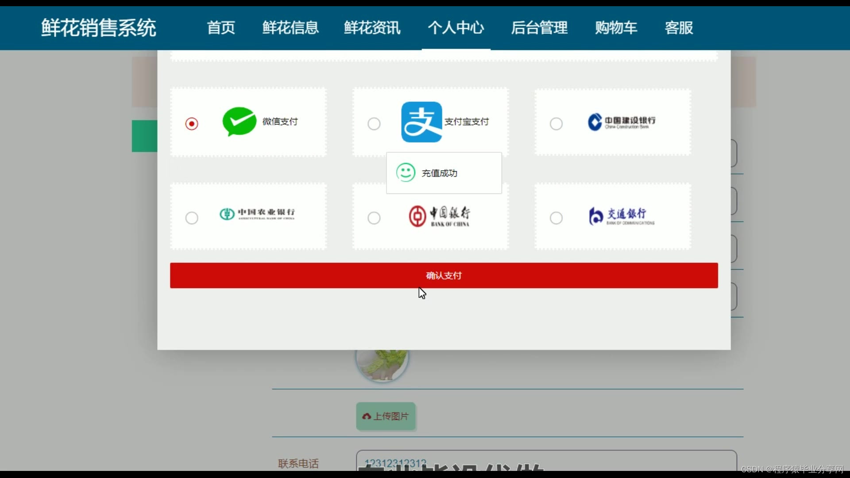Viewport: 850px width, 478px height.
Task: Select the Alipay radio button
Action: point(374,123)
